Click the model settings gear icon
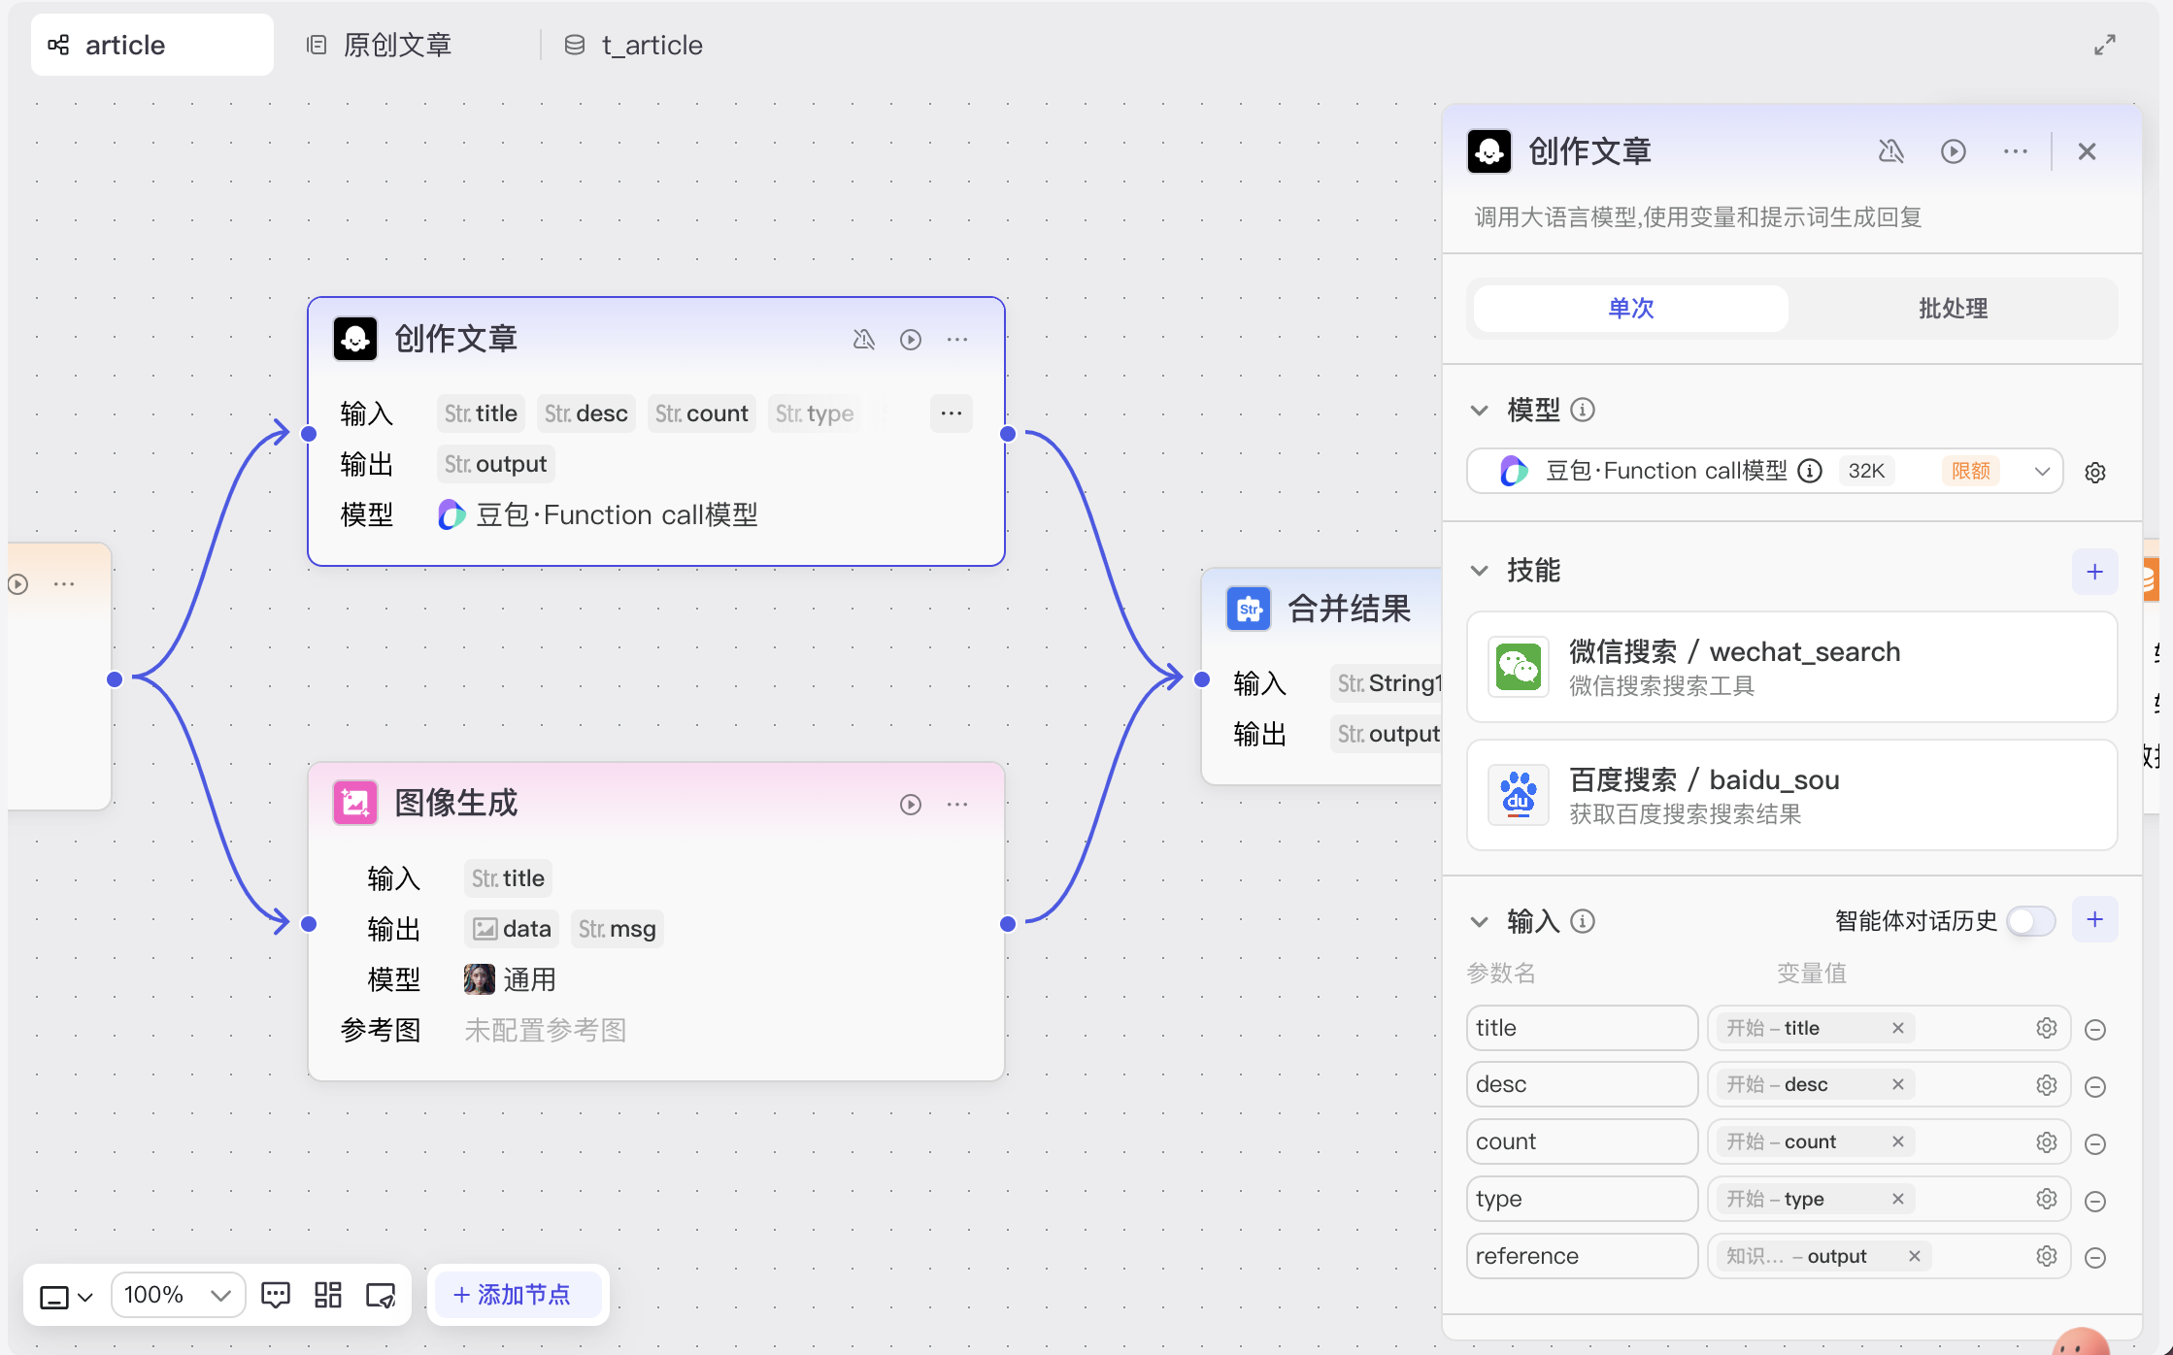Viewport: 2173px width, 1355px height. tap(2094, 473)
